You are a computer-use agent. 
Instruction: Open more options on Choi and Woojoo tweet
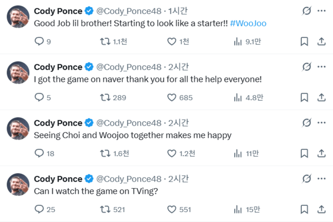[x=321, y=123]
